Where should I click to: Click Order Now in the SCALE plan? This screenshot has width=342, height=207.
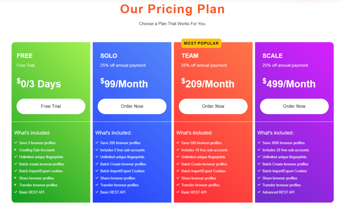click(294, 106)
